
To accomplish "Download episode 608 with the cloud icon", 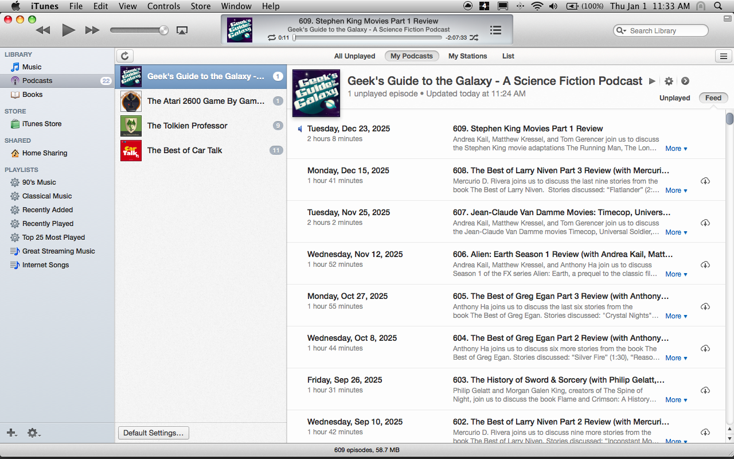I will pos(705,181).
